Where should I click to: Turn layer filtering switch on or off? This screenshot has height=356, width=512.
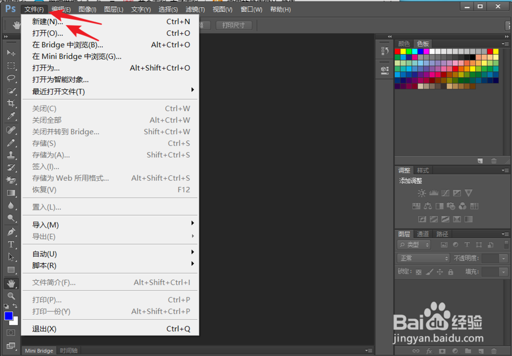506,245
